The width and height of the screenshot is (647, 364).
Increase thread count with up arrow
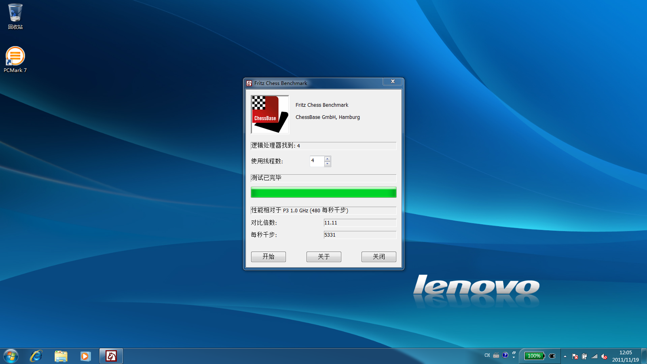[328, 159]
